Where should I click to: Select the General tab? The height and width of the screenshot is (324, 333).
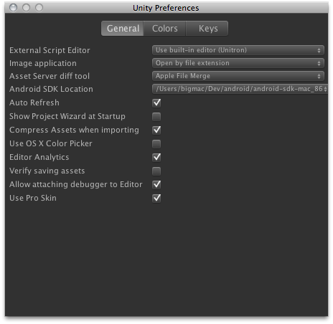coord(123,29)
